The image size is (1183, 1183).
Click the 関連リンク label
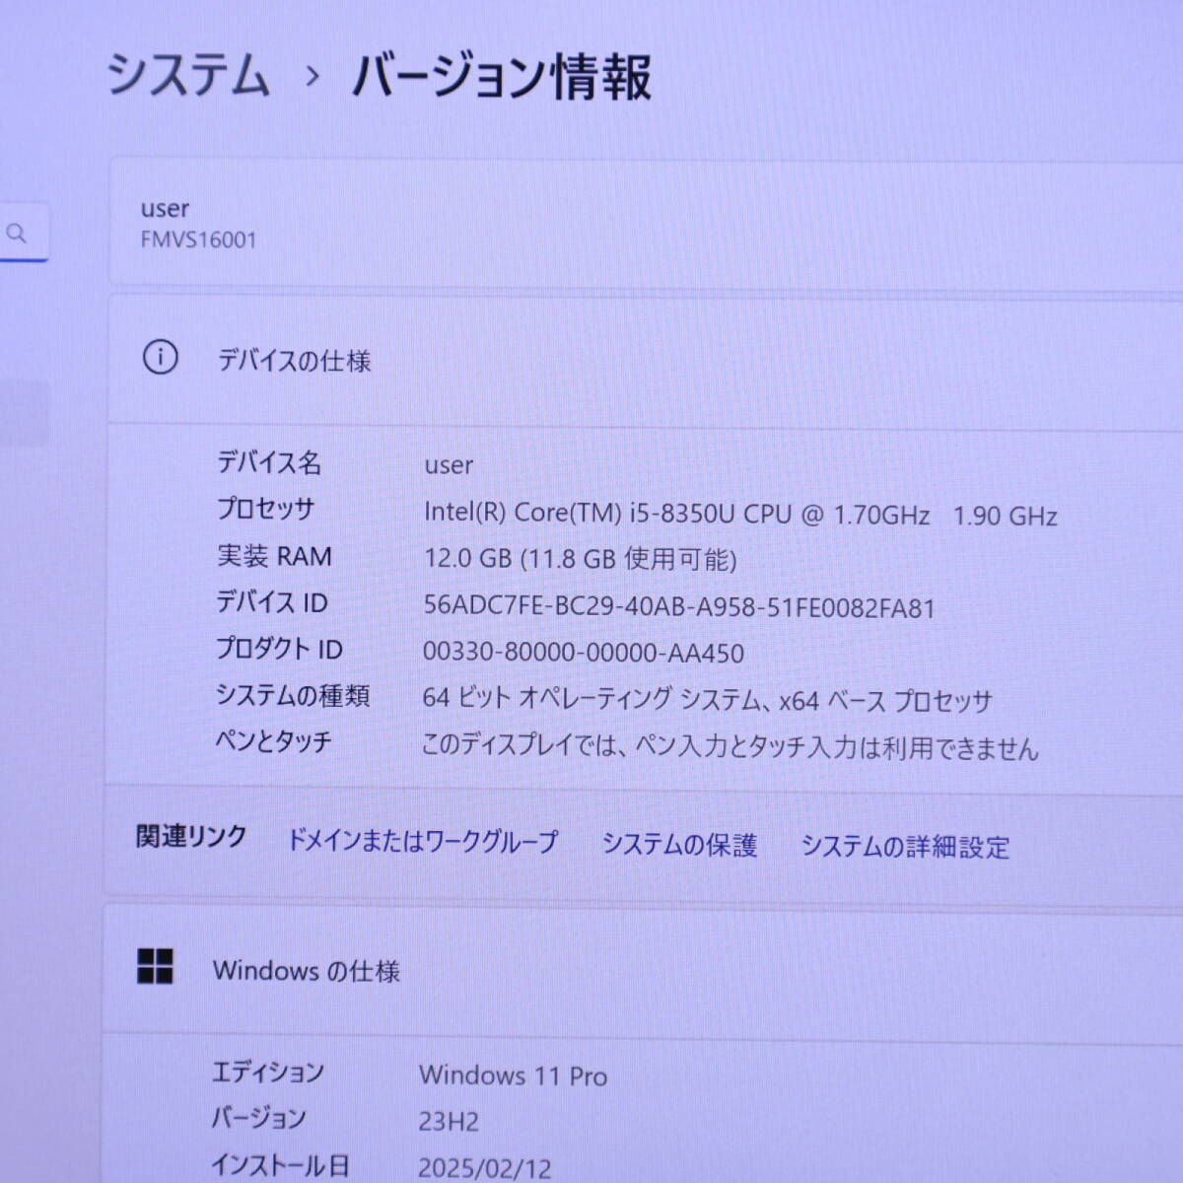pos(191,837)
